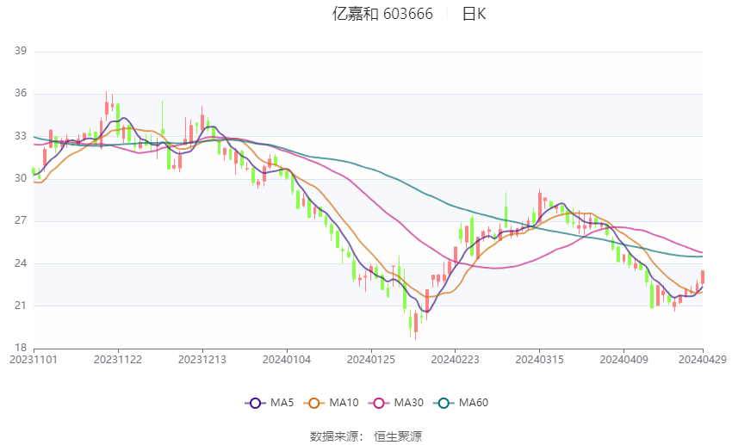Hide the MA30 series via its label
This screenshot has width=732, height=445.
pos(409,403)
